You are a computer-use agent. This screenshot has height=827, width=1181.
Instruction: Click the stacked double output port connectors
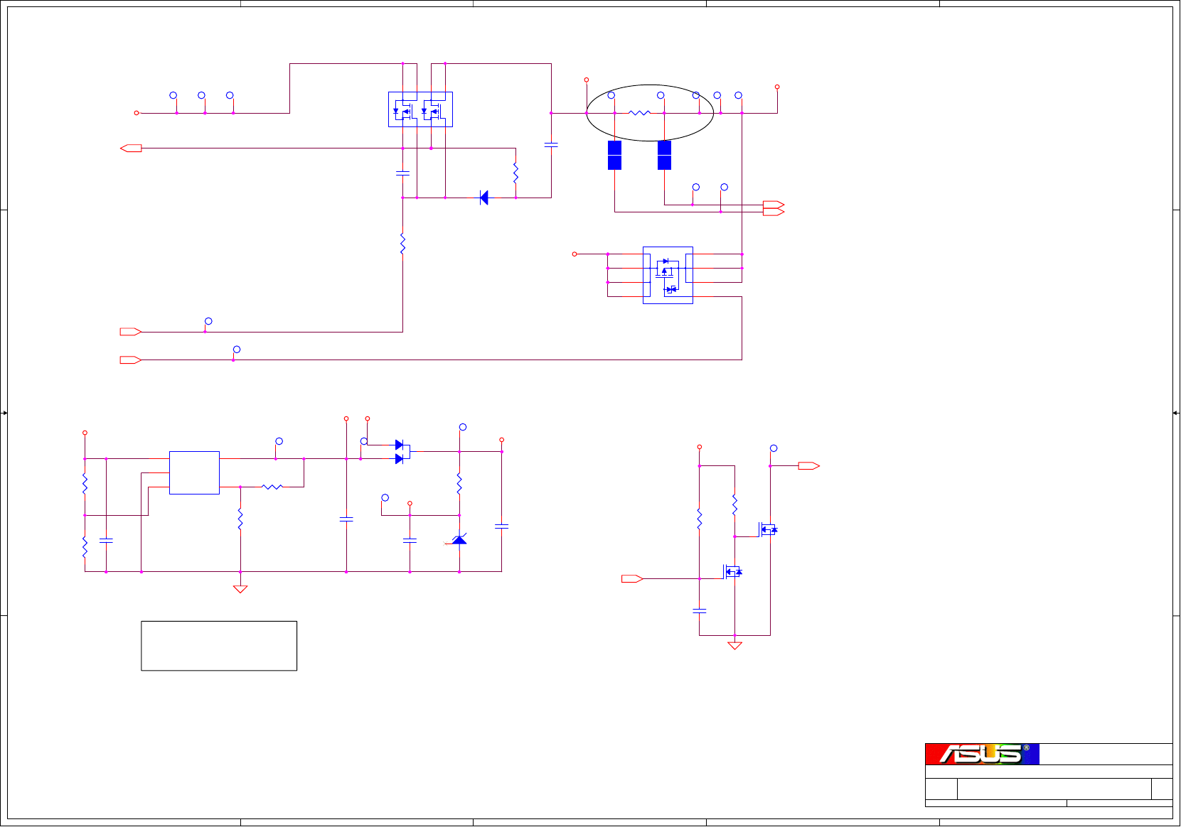pos(774,208)
